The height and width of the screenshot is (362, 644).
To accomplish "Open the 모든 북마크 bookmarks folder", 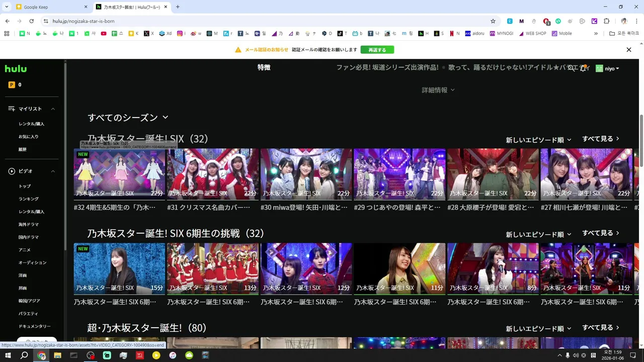I will click(624, 34).
